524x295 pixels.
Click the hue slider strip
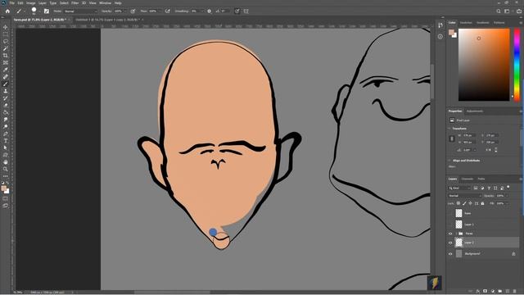[x=517, y=65]
